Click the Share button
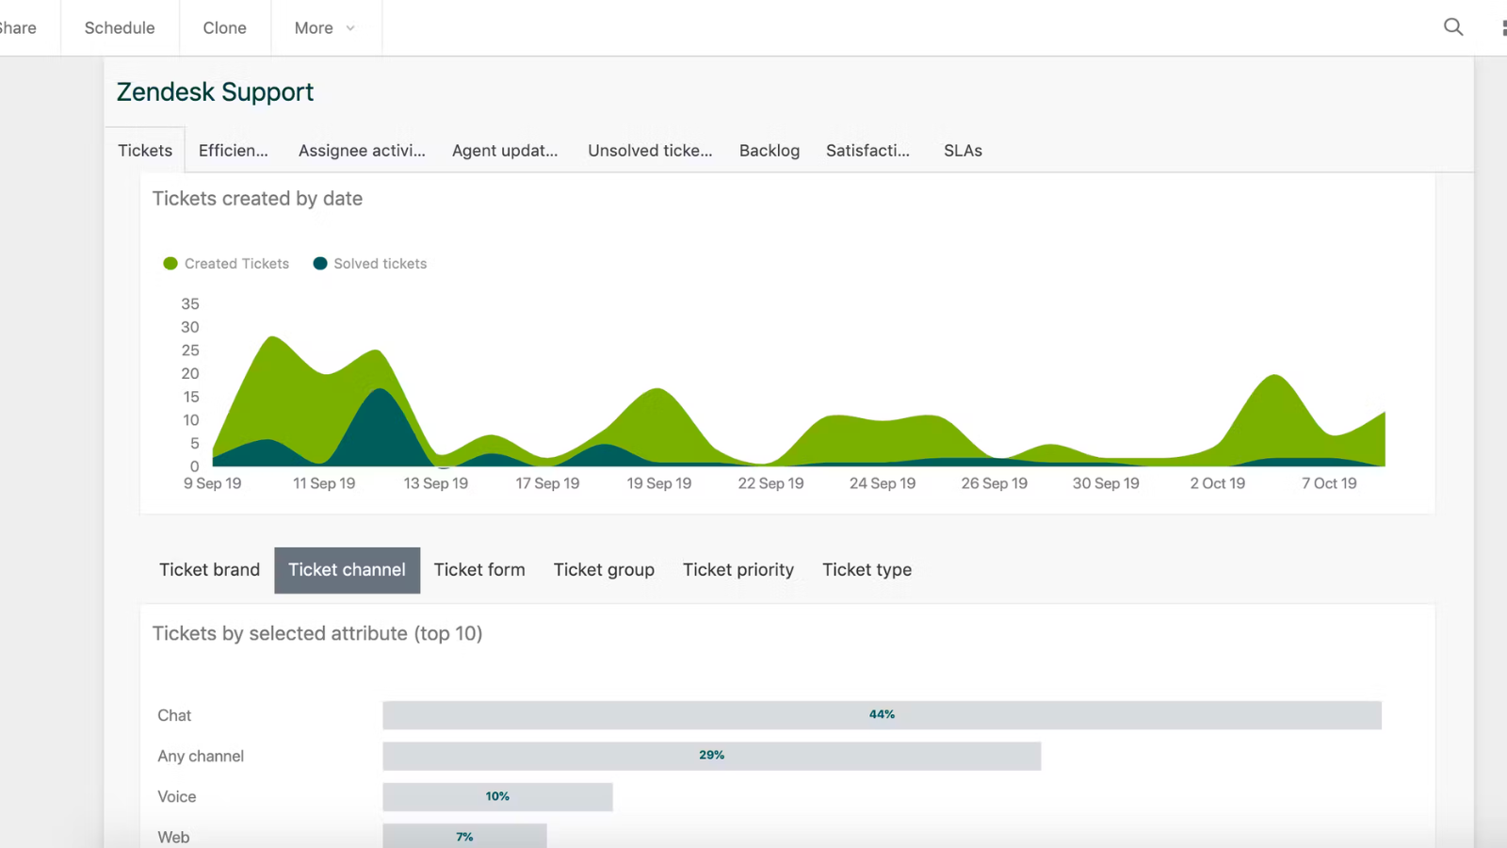The image size is (1507, 848). click(18, 28)
